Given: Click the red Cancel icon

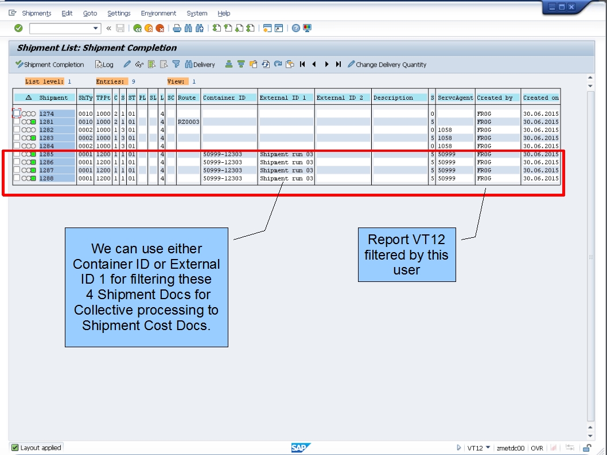Looking at the screenshot, I should pos(160,28).
